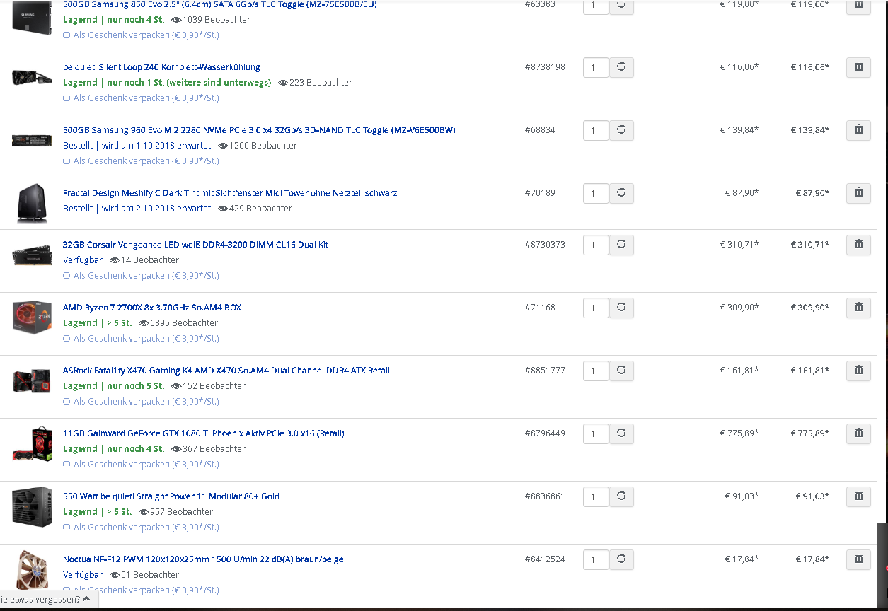Focus quantity field for AMD Ryzen 7 2700X

click(596, 308)
